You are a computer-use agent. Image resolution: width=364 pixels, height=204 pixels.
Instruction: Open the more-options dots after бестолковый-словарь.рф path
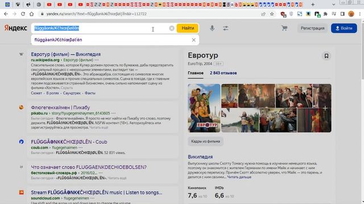click(x=101, y=173)
